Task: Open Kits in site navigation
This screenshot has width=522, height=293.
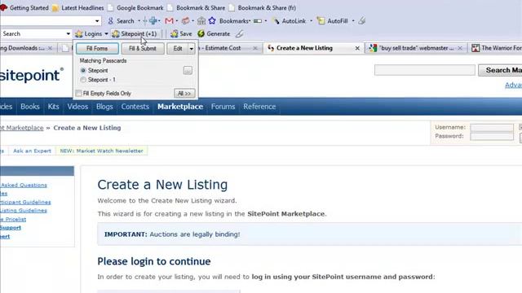Action: [x=53, y=107]
